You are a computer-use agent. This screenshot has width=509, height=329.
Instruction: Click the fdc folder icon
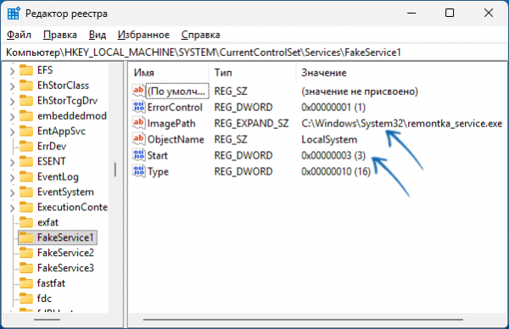pos(26,298)
